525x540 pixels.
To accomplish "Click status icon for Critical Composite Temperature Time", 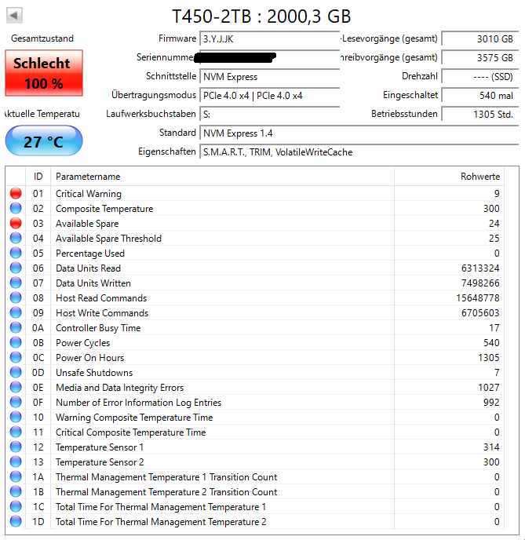I will click(16, 432).
